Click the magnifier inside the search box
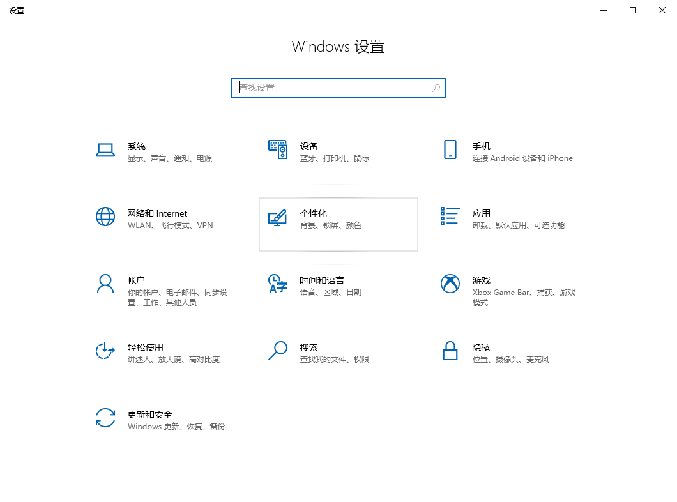This screenshot has height=502, width=677. pyautogui.click(x=436, y=88)
